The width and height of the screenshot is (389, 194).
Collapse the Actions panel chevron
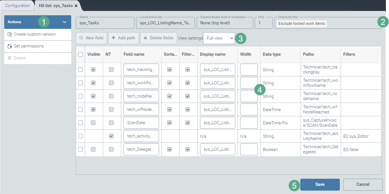click(64, 22)
